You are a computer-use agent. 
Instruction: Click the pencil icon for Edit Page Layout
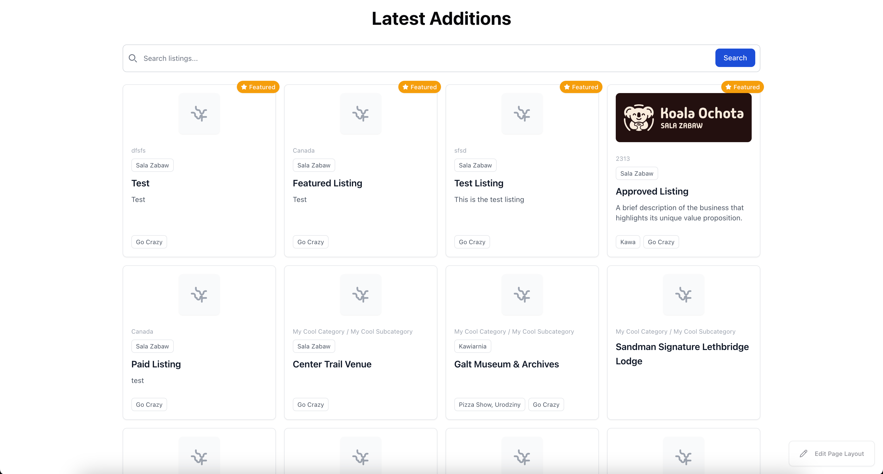pyautogui.click(x=803, y=454)
